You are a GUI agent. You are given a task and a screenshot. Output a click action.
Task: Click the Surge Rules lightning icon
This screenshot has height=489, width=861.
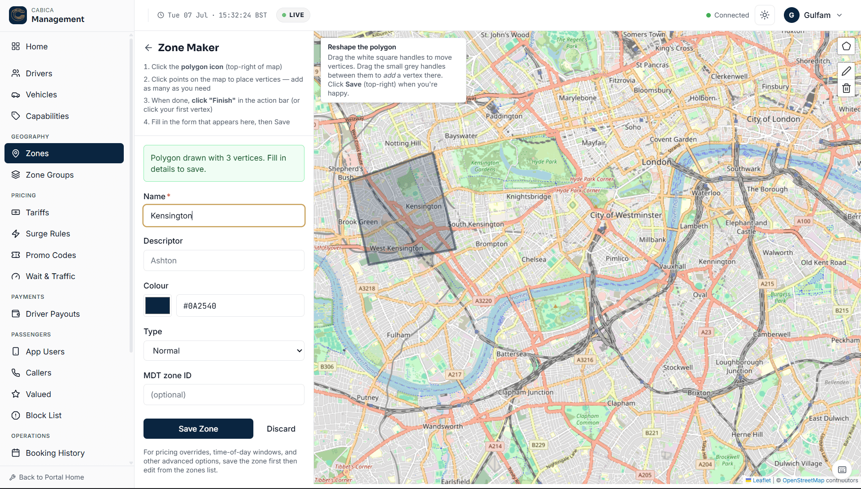pyautogui.click(x=16, y=234)
